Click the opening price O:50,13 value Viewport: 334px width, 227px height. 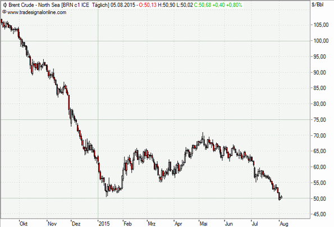pos(148,5)
